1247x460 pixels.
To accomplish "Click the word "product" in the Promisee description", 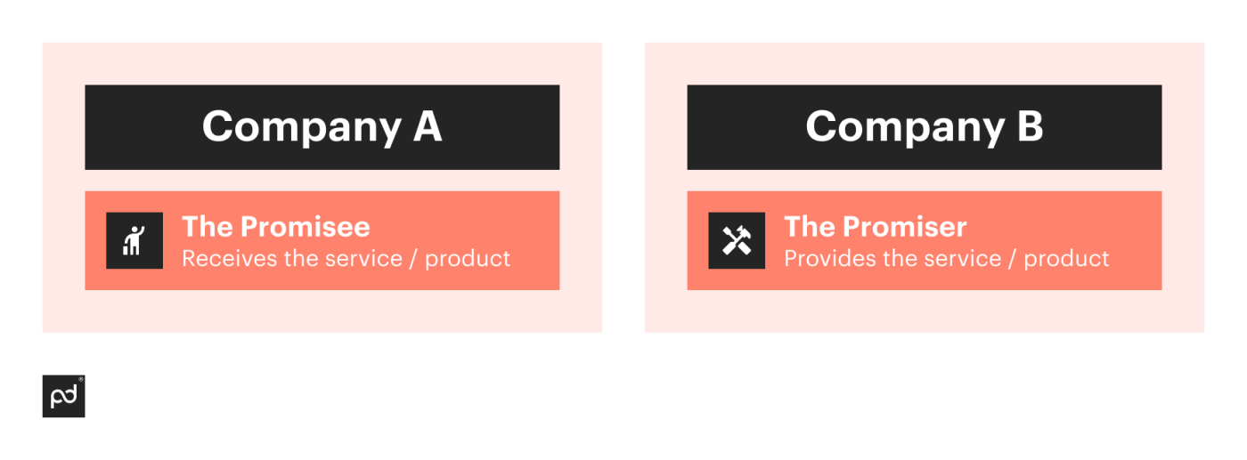I will coord(468,259).
